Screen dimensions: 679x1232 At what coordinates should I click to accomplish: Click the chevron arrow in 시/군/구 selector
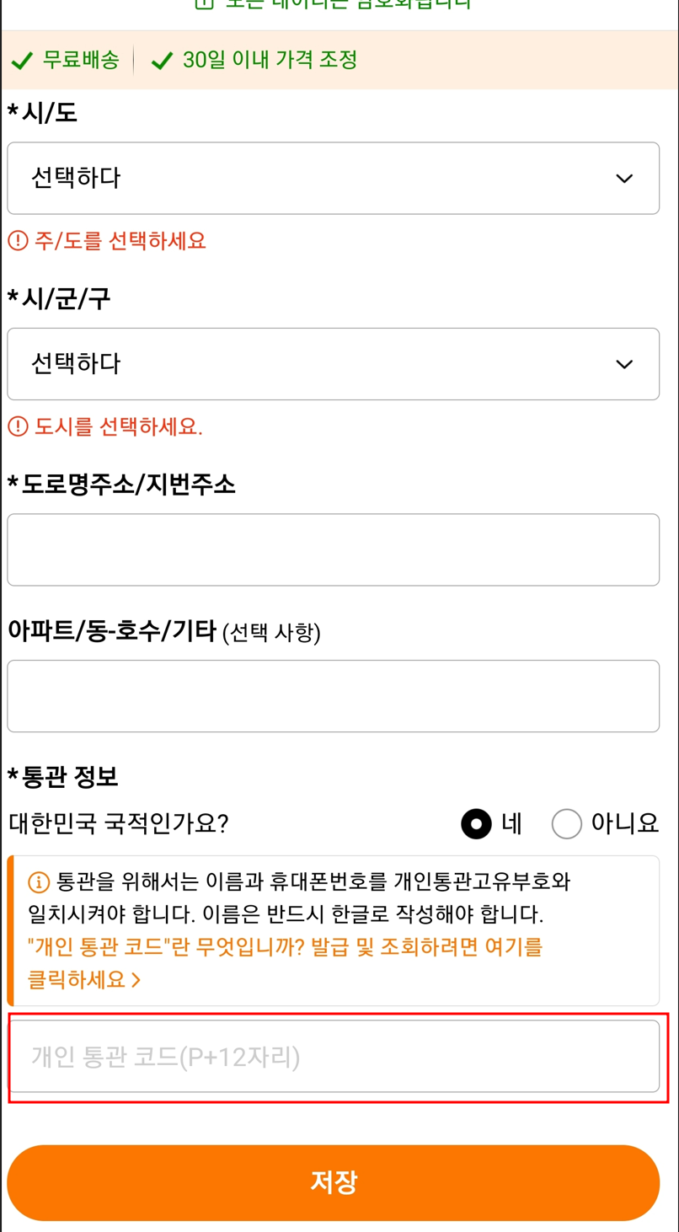pos(624,364)
